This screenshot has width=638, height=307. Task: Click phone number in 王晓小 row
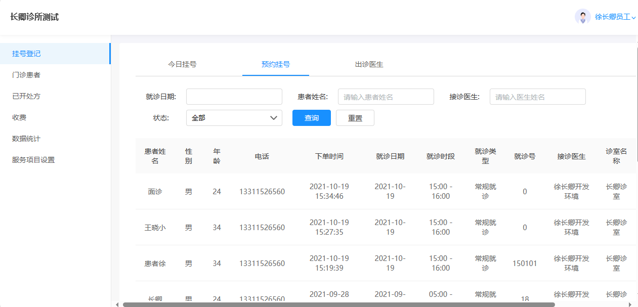click(x=262, y=228)
